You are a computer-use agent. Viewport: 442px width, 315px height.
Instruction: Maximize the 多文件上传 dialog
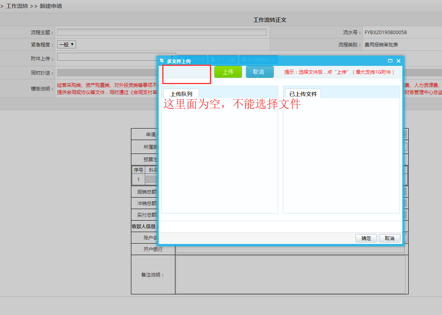tap(390, 61)
